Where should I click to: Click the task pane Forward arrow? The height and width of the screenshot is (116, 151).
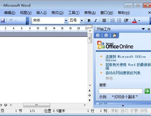pos(106,35)
